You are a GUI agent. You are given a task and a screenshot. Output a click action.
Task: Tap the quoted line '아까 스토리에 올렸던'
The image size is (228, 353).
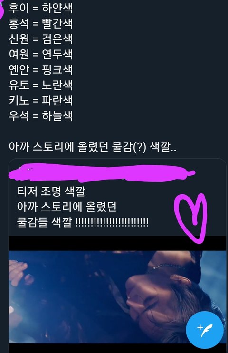click(x=66, y=207)
